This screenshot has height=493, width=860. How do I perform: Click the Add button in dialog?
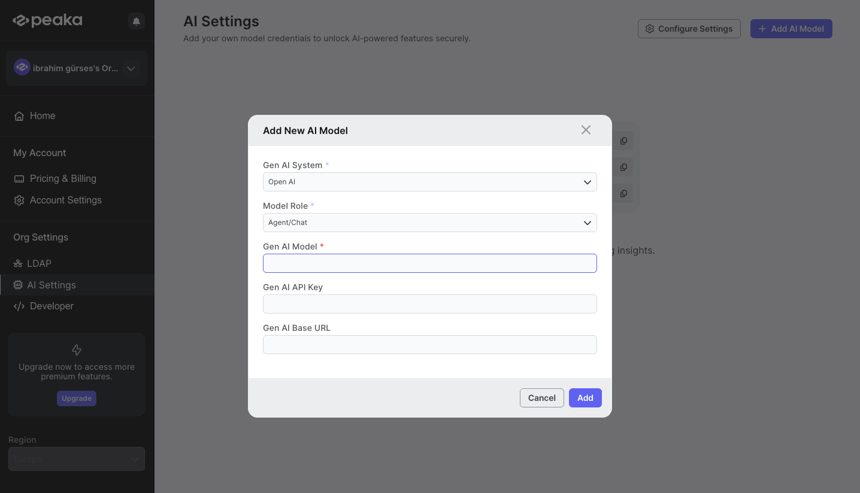pyautogui.click(x=585, y=398)
